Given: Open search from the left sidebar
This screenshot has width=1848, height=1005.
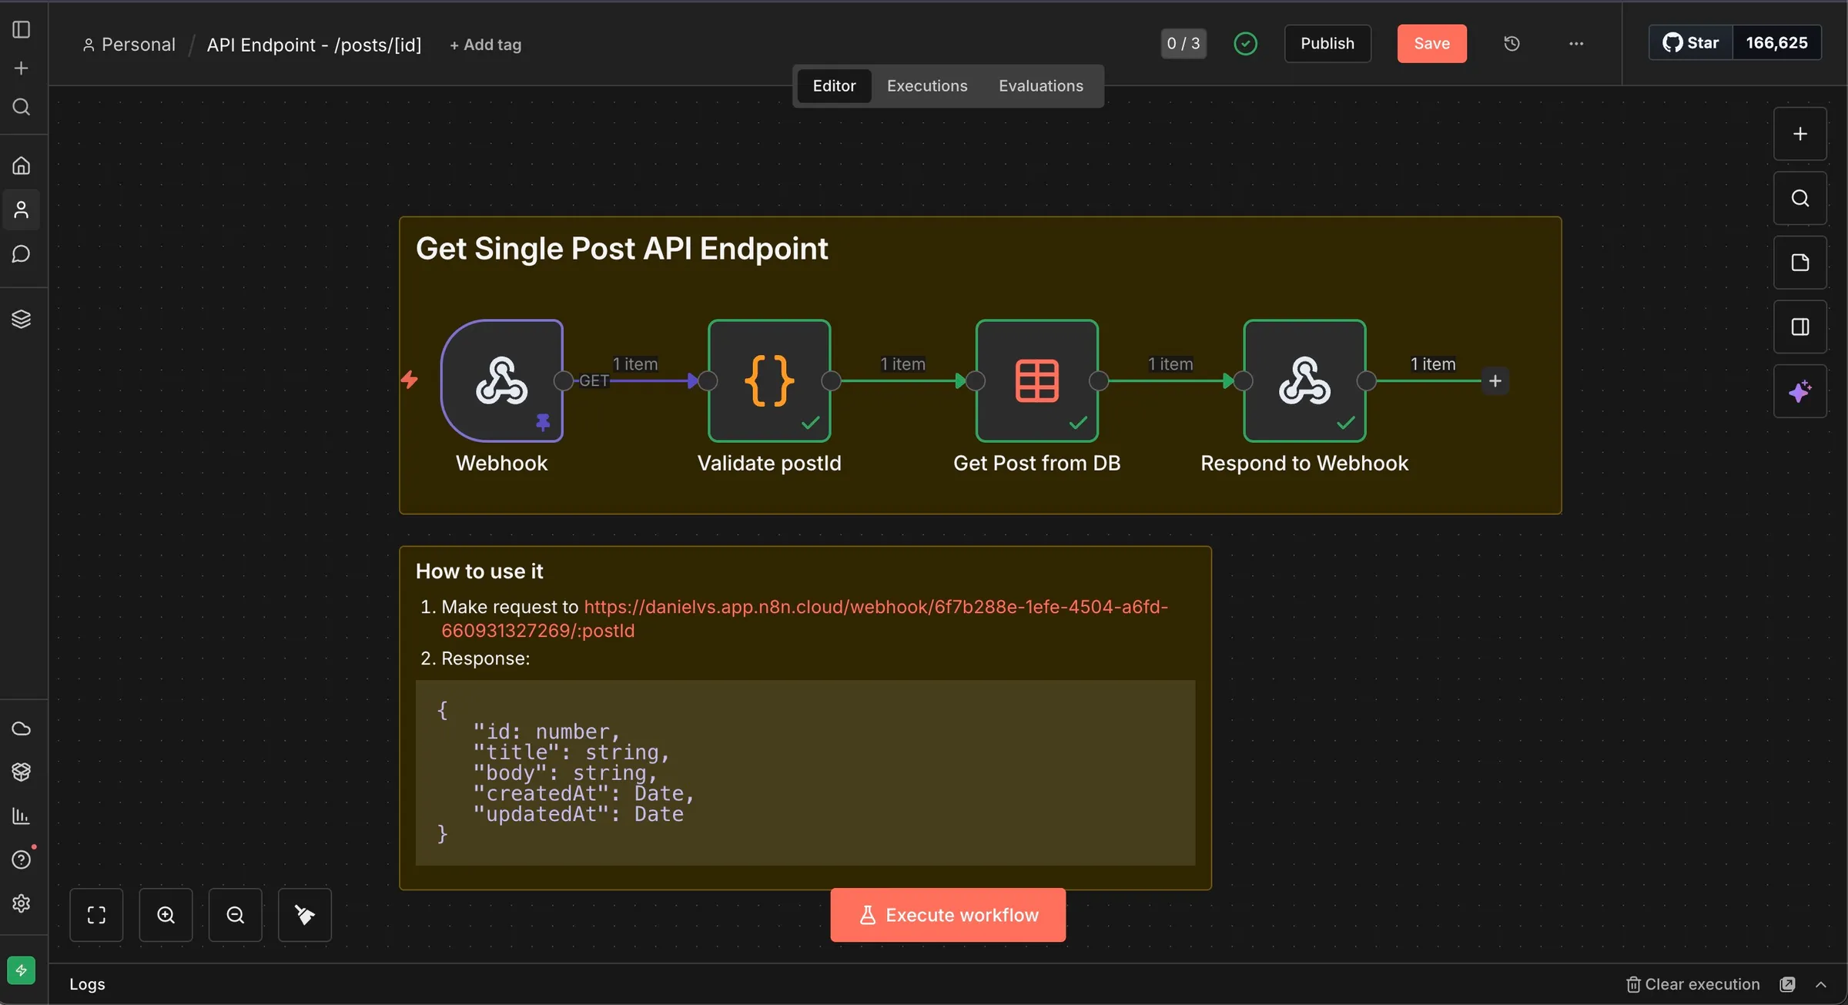Looking at the screenshot, I should [x=22, y=106].
